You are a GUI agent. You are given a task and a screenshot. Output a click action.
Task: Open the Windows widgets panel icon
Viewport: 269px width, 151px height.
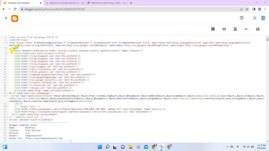(x=5, y=147)
